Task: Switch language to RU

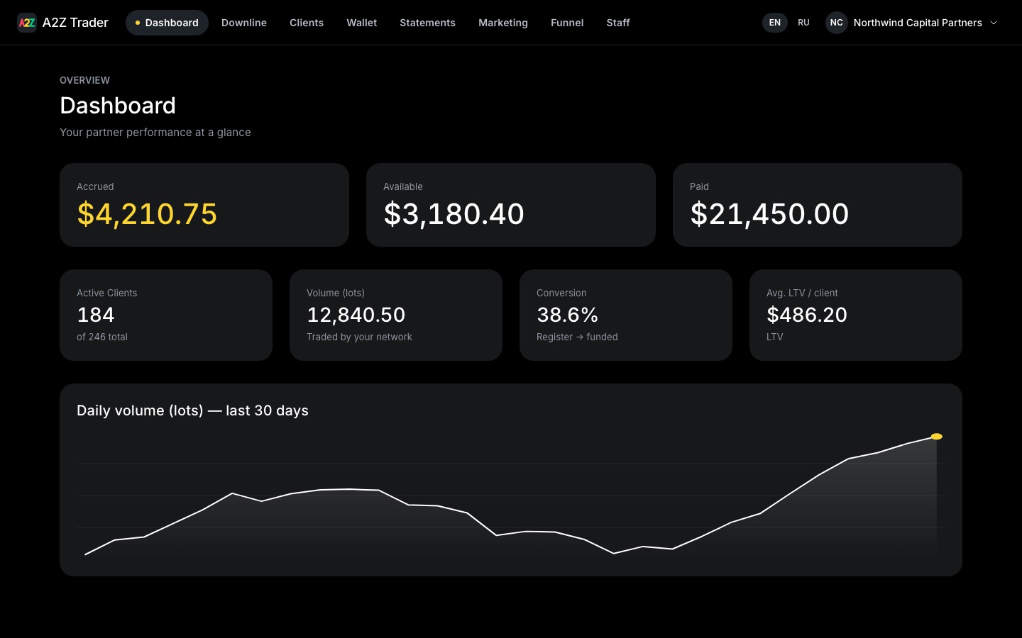Action: pos(803,23)
